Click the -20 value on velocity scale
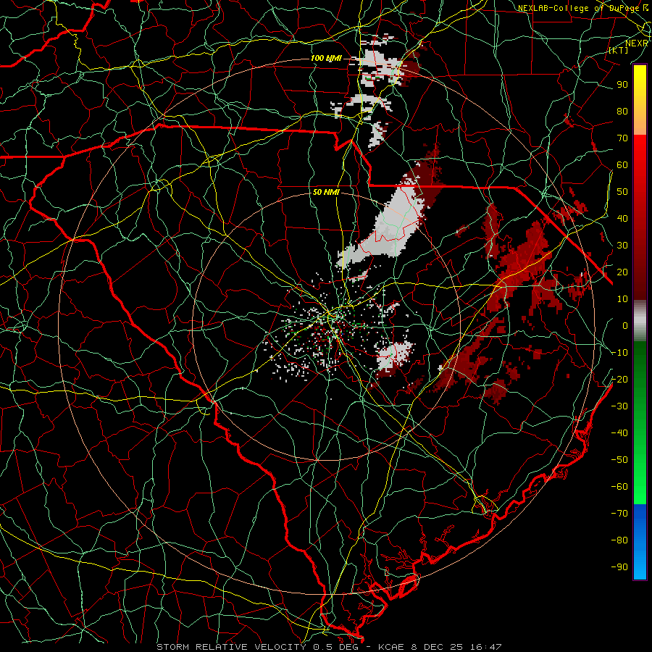Screen dimensions: 652x652 pos(619,379)
